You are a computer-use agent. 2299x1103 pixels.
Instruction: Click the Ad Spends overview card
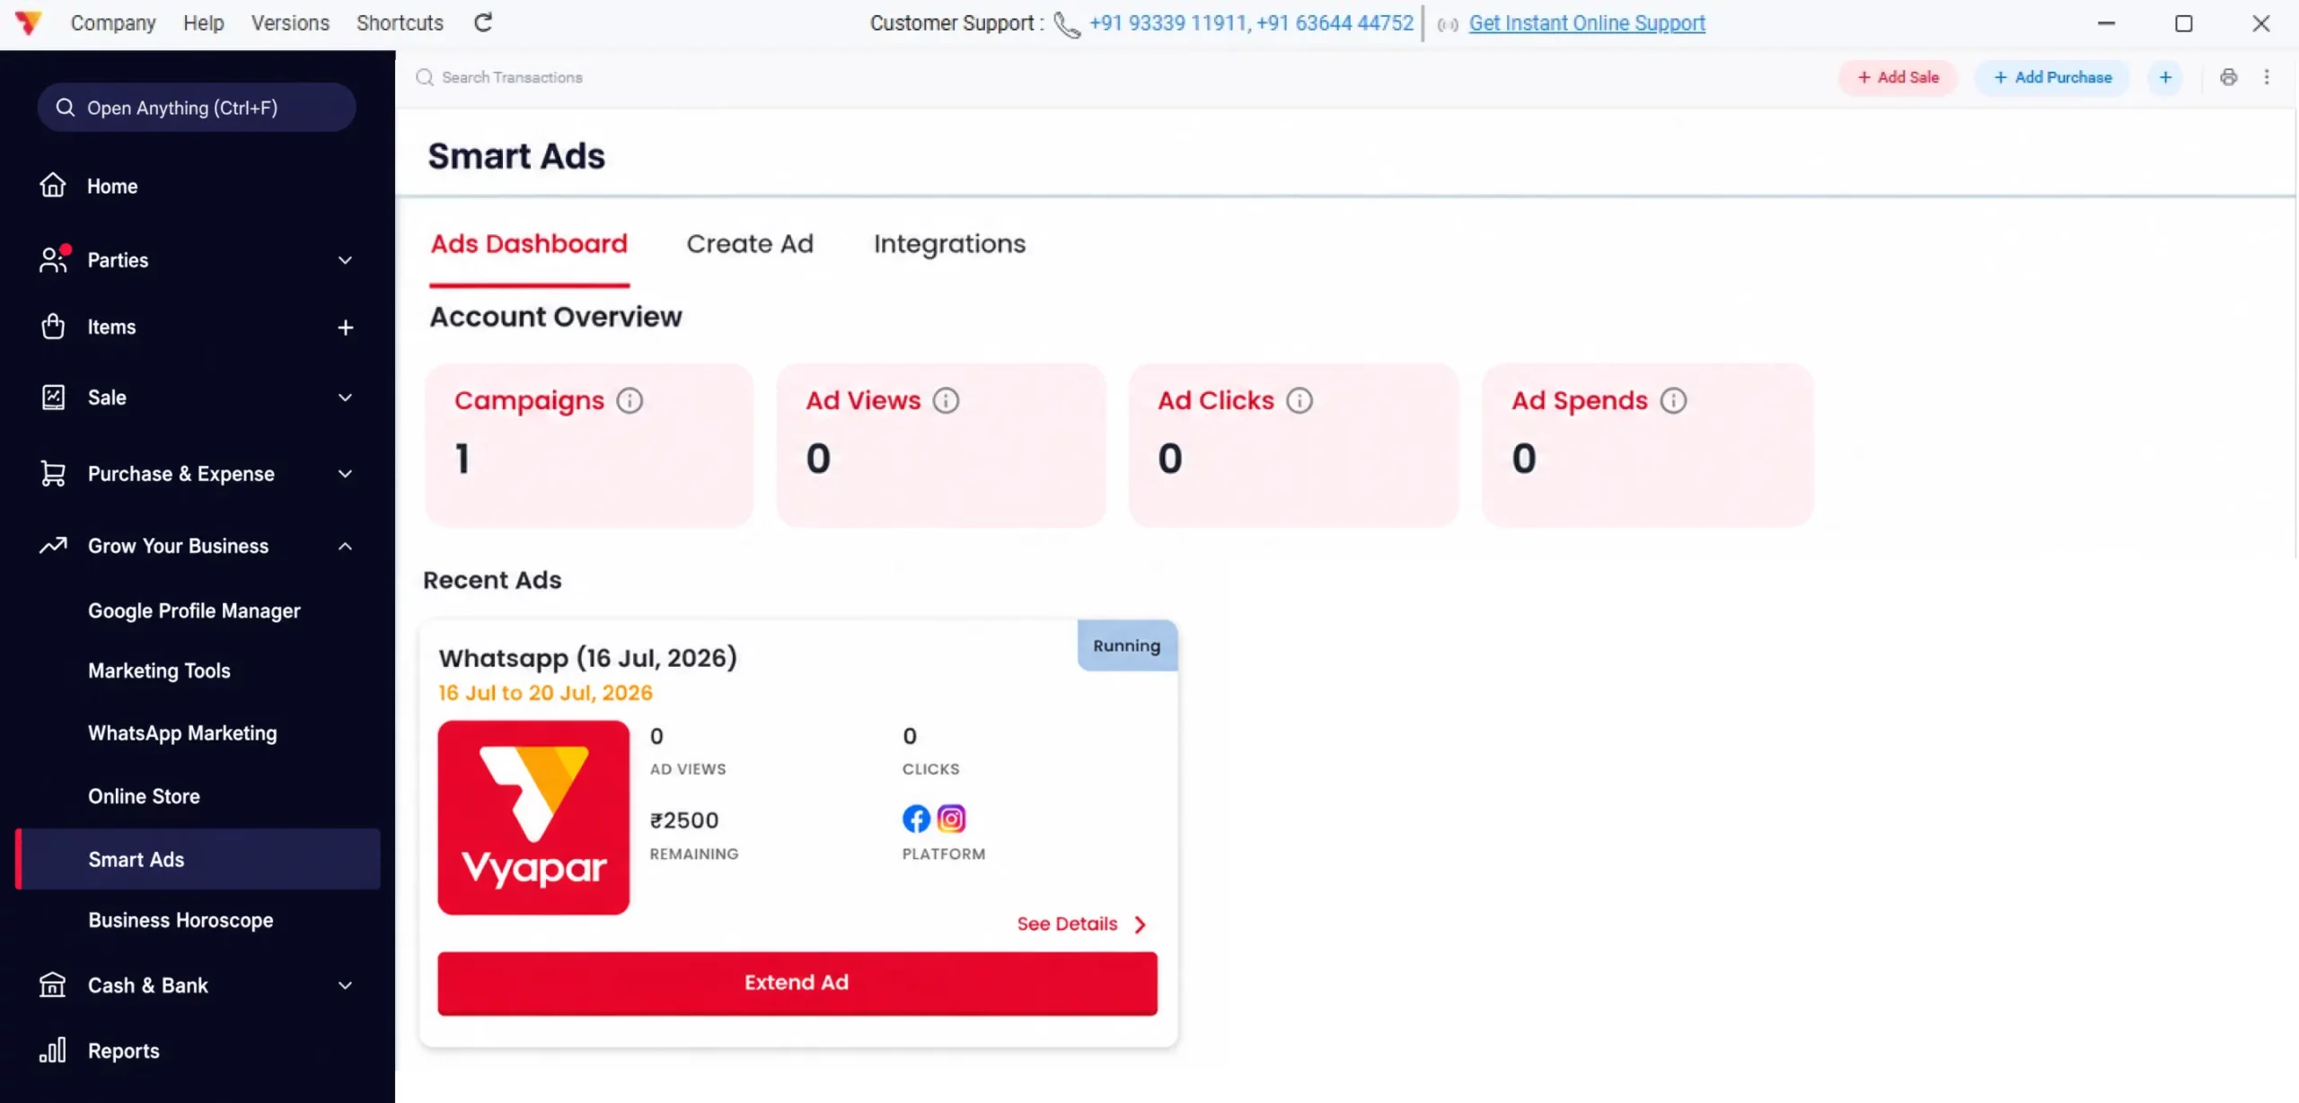1648,445
